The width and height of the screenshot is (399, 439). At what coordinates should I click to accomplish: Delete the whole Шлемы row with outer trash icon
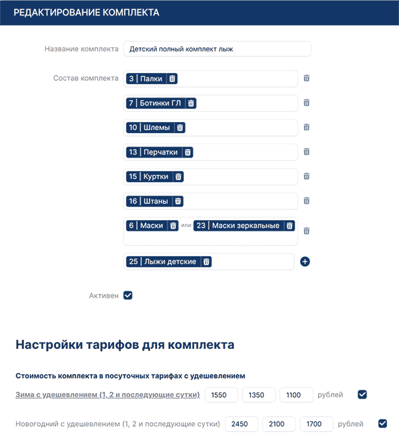[307, 127]
